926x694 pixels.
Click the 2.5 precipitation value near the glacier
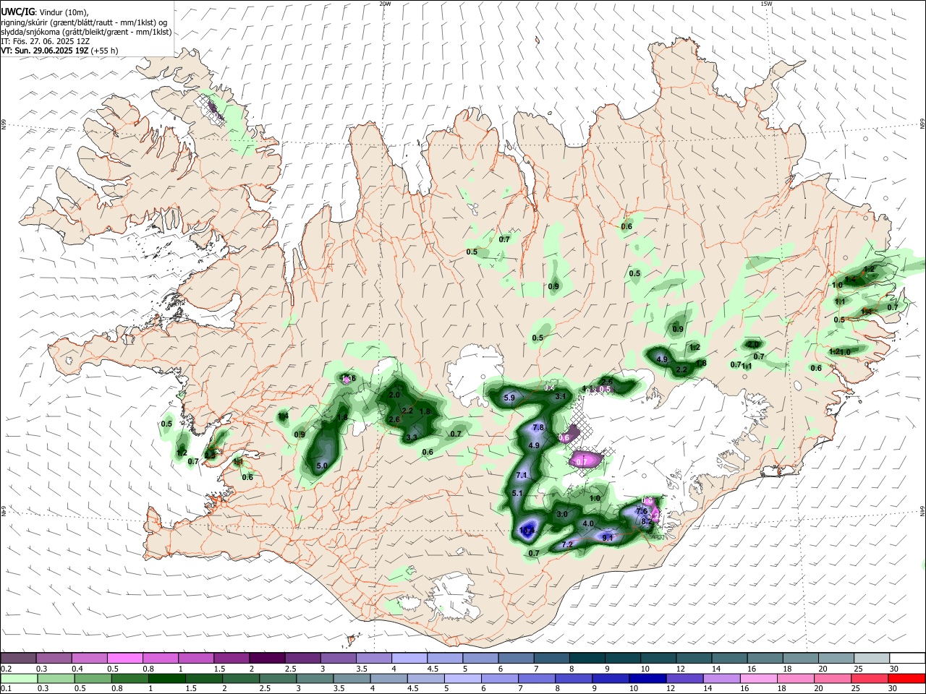[607, 382]
